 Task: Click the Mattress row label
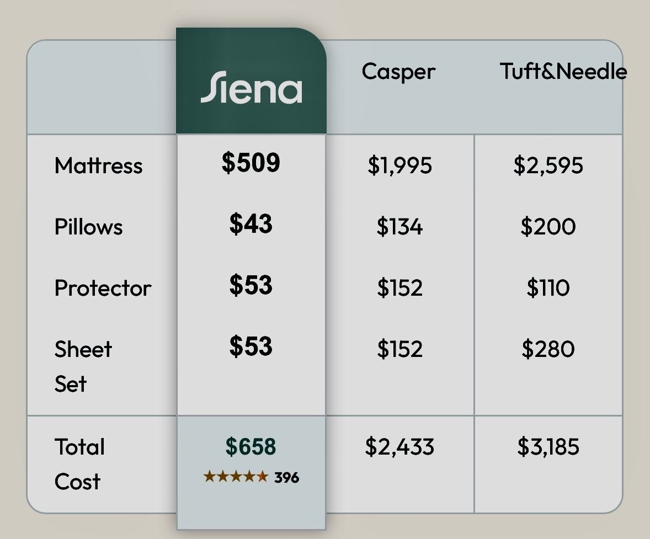[x=98, y=166]
